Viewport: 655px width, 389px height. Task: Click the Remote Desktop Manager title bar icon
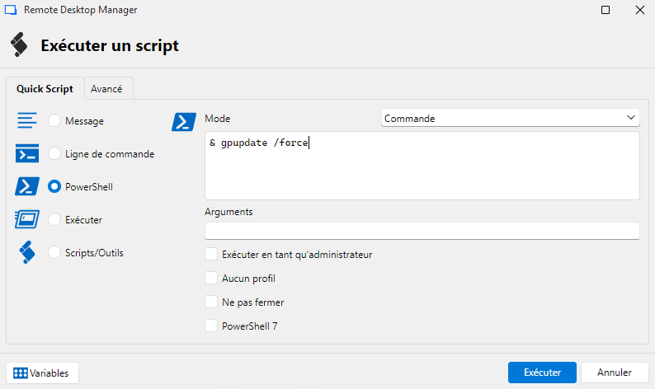(11, 10)
